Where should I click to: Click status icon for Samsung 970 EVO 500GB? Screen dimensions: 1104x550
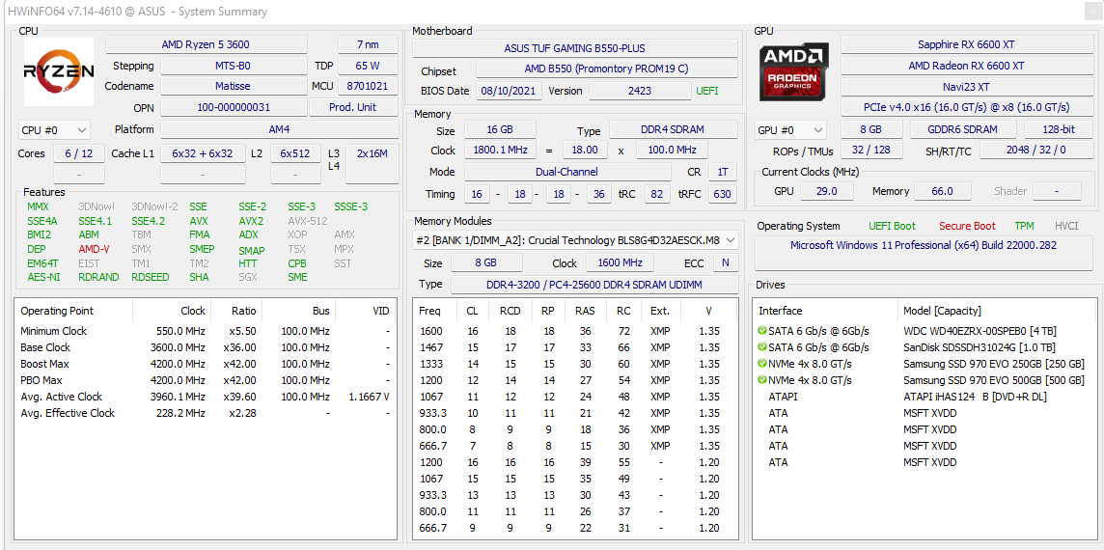point(761,379)
